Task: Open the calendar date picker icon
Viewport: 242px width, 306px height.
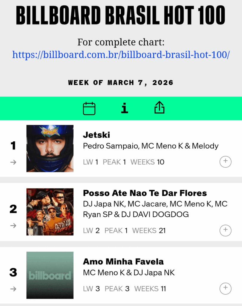Action: [89, 108]
